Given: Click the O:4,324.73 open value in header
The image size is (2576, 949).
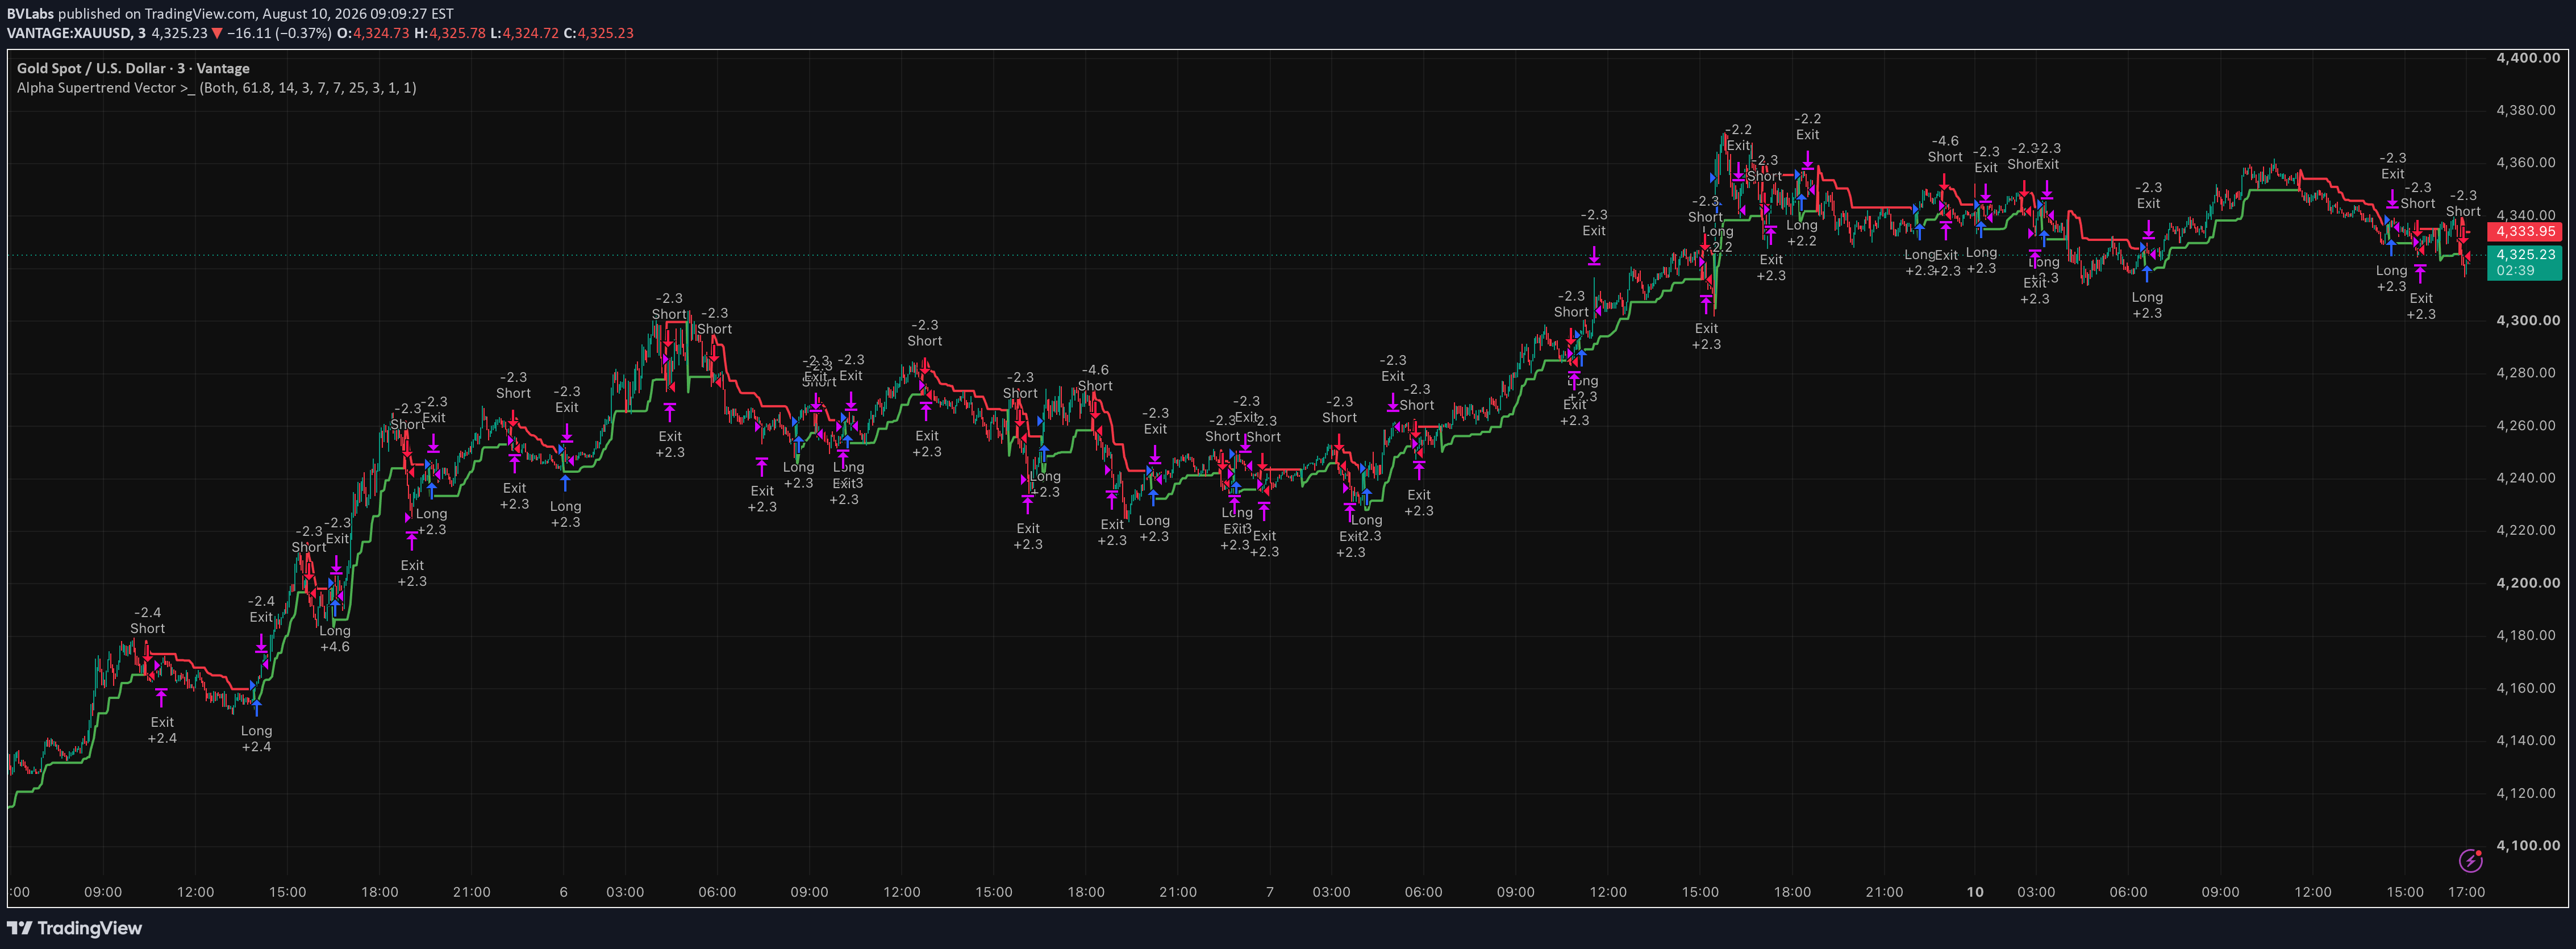Looking at the screenshot, I should click(373, 33).
